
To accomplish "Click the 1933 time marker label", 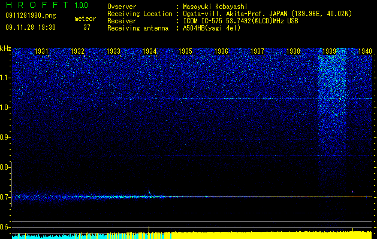I will (x=113, y=51).
